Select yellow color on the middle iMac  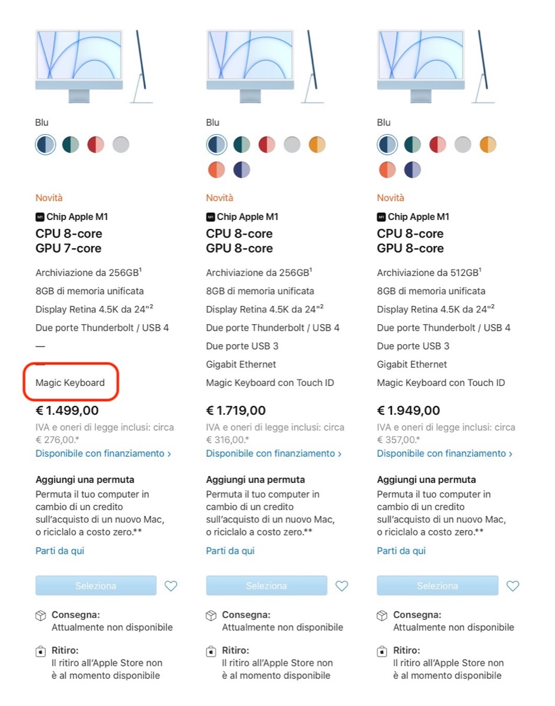tap(317, 145)
